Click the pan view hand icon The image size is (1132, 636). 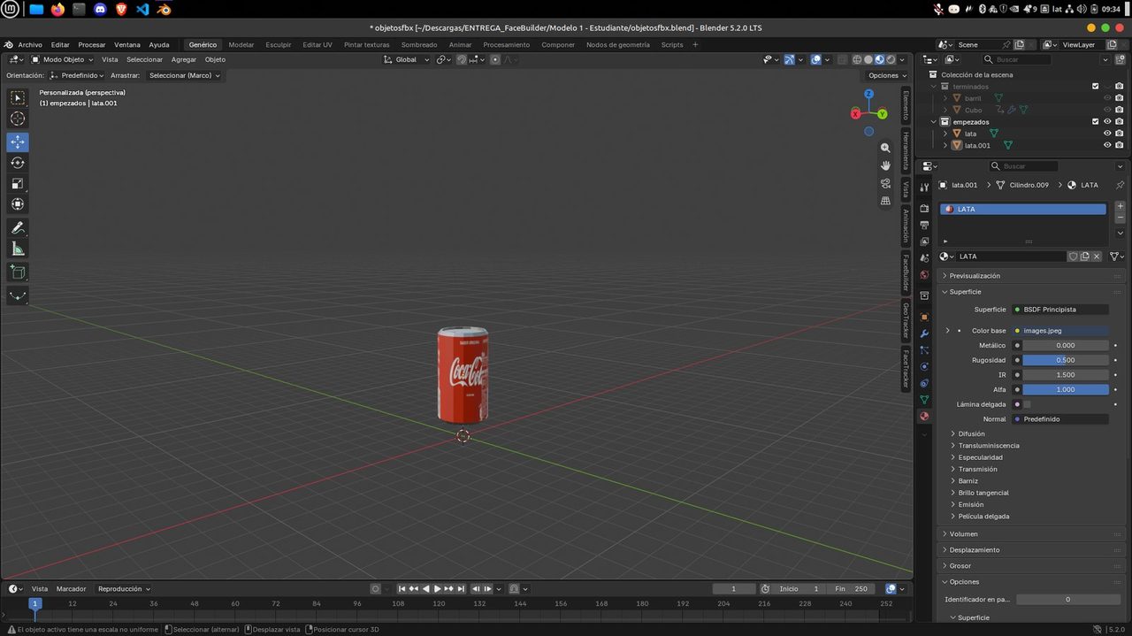885,165
